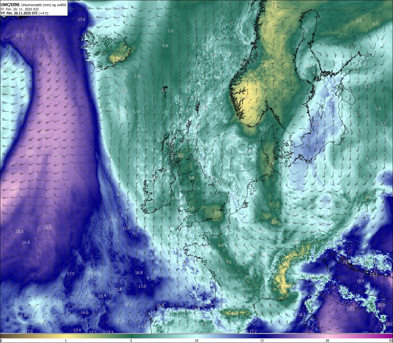The width and height of the screenshot is (393, 343).
Task: Click the map value '4.1' over central France
Action: [229, 262]
